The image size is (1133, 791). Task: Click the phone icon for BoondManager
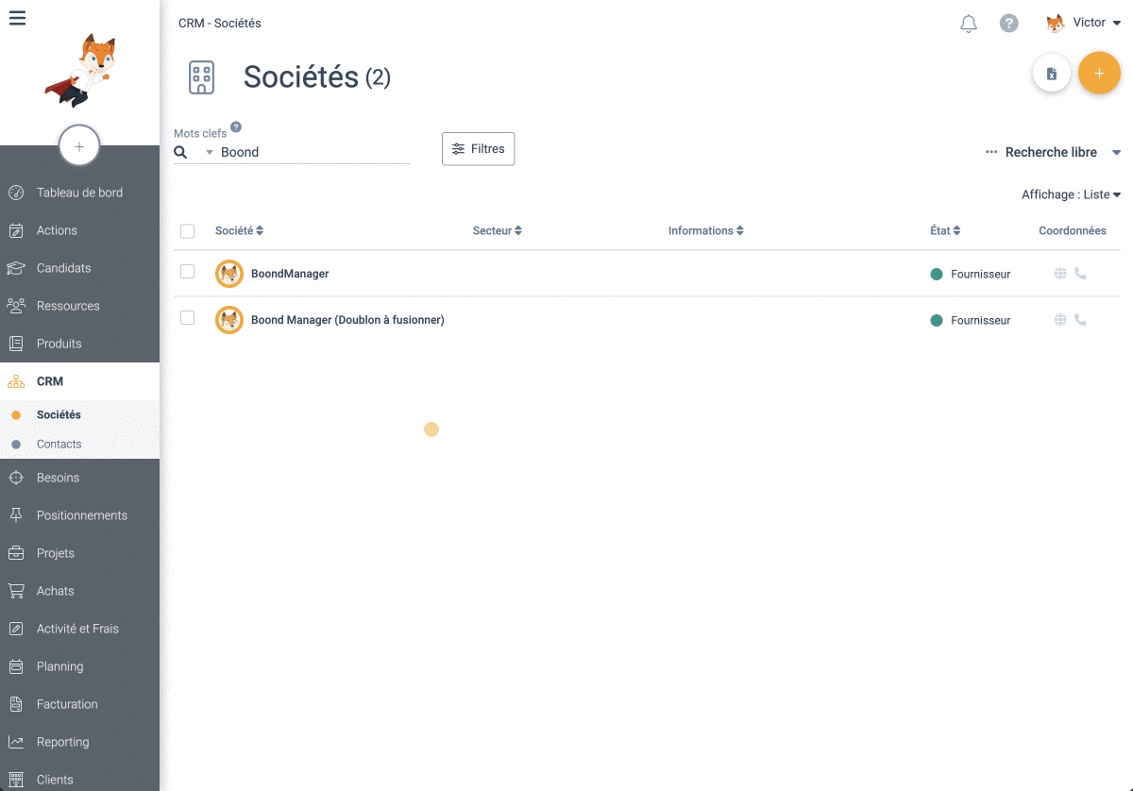coord(1080,274)
